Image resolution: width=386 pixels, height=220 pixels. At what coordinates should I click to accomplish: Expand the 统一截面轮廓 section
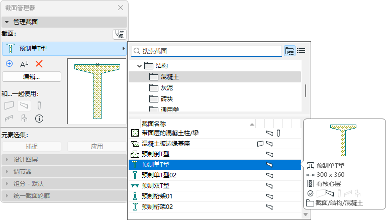[x=64, y=195]
